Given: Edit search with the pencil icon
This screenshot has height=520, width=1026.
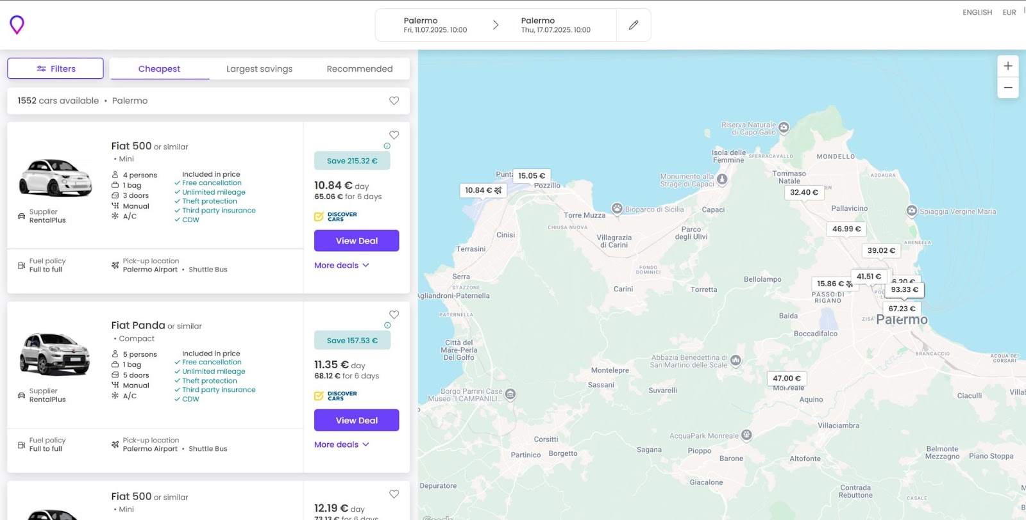Looking at the screenshot, I should coord(634,25).
